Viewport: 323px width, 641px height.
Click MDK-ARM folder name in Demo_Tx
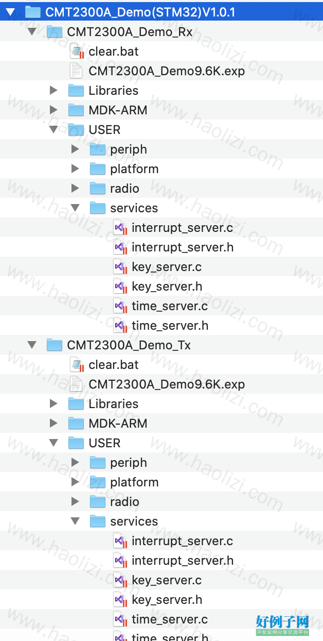point(118,424)
